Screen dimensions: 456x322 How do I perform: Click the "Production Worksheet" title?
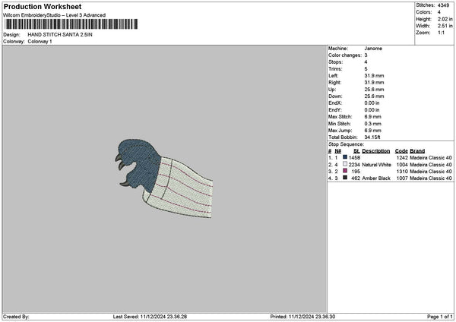pyautogui.click(x=43, y=6)
